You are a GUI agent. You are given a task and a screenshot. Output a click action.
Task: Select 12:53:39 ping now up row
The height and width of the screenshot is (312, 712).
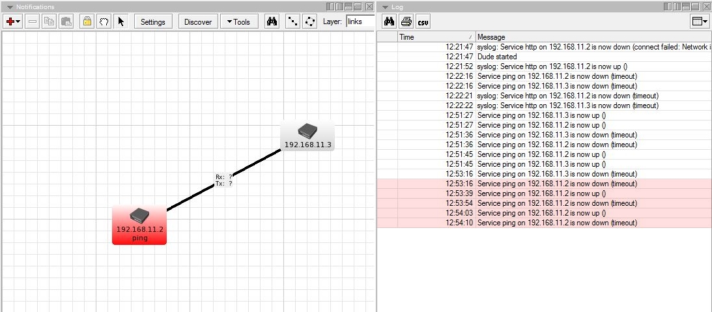pyautogui.click(x=545, y=193)
